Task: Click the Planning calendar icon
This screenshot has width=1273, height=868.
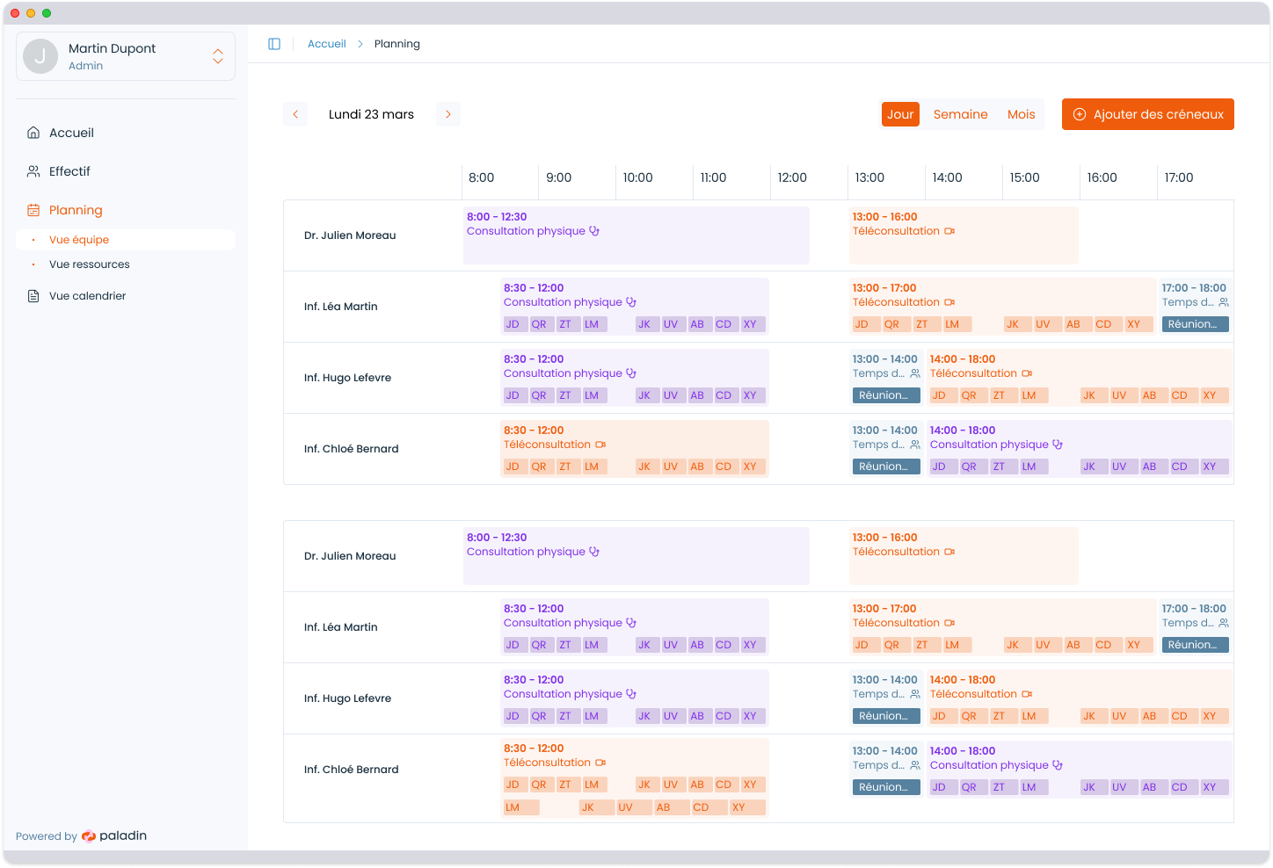Action: pos(33,210)
